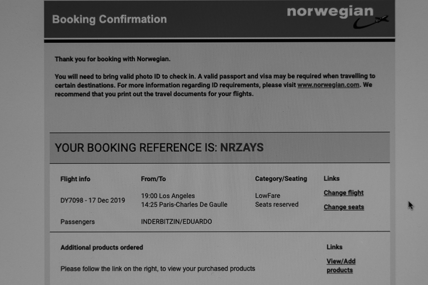
Task: Open the View/Add products link
Action: tap(340, 266)
